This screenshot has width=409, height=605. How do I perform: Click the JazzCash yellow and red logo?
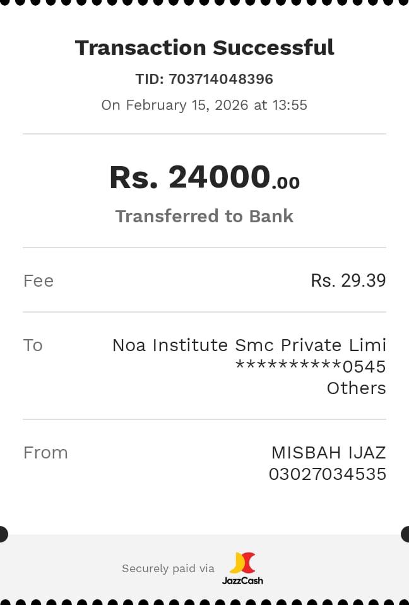(x=242, y=563)
